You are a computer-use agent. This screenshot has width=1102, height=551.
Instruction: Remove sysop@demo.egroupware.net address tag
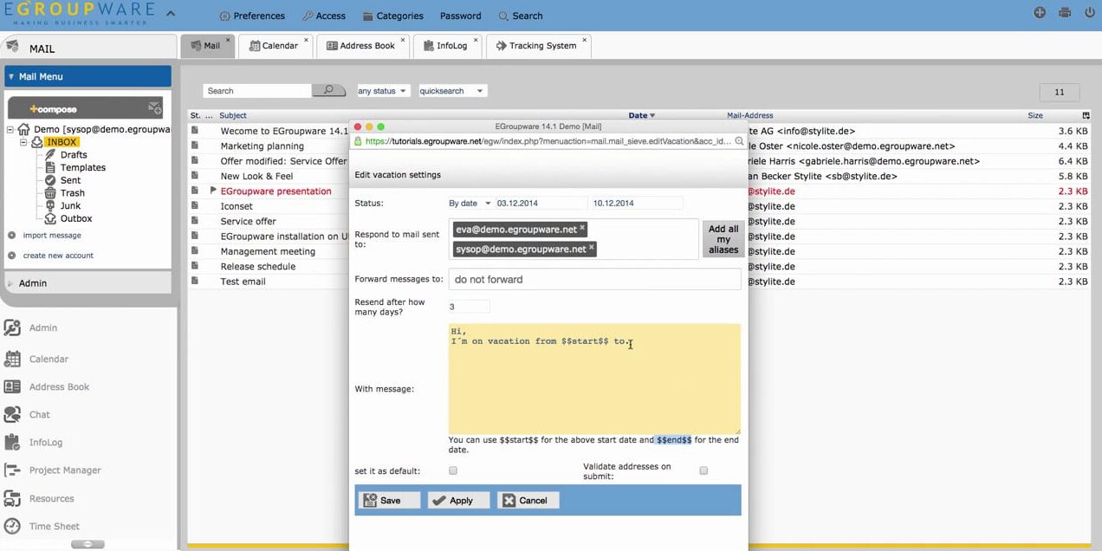[x=592, y=248]
